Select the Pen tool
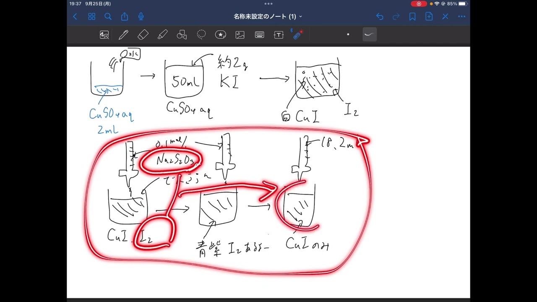 tap(123, 35)
